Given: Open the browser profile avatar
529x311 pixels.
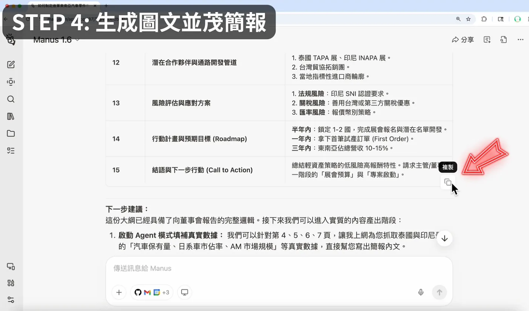Looking at the screenshot, I should click(518, 19).
